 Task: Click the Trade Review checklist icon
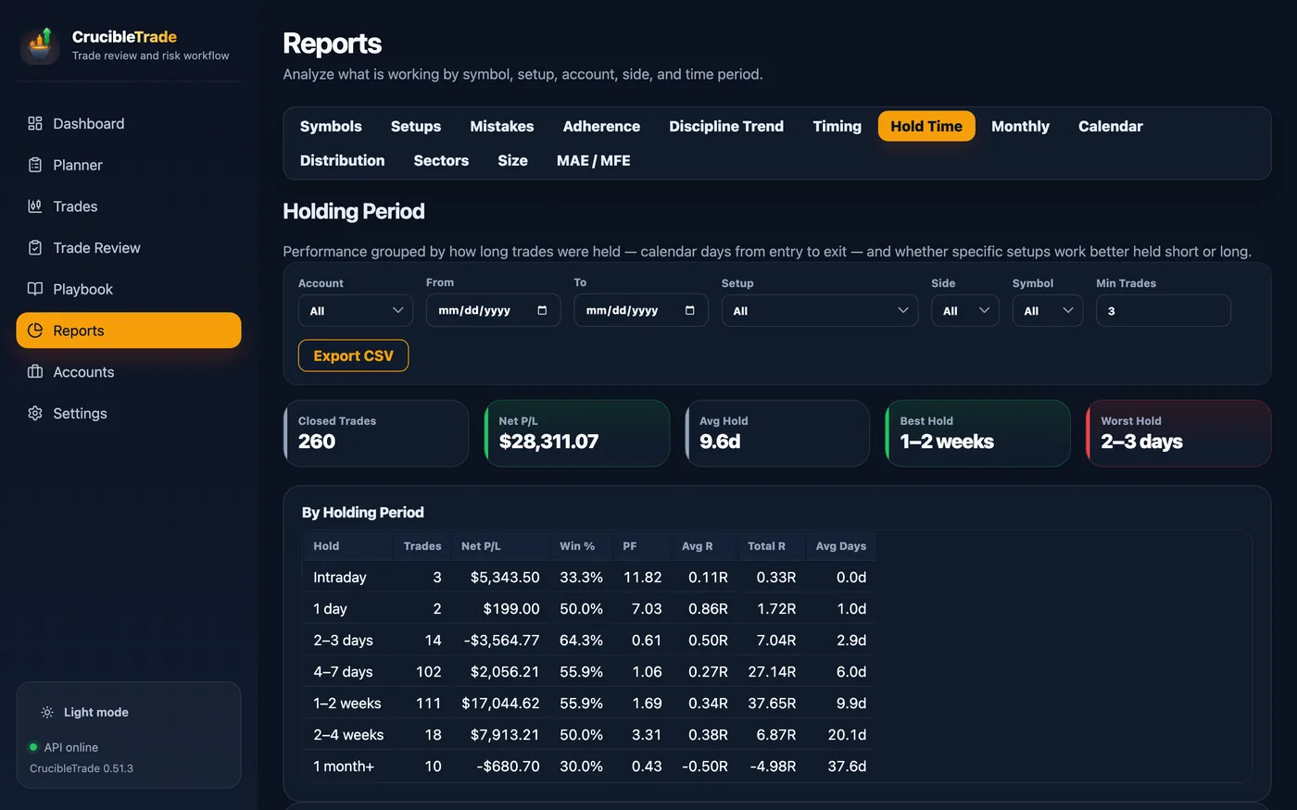pyautogui.click(x=35, y=247)
